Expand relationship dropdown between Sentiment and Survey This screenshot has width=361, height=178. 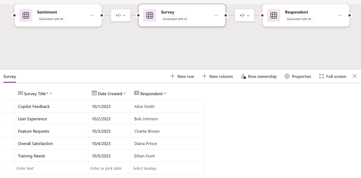tap(121, 15)
